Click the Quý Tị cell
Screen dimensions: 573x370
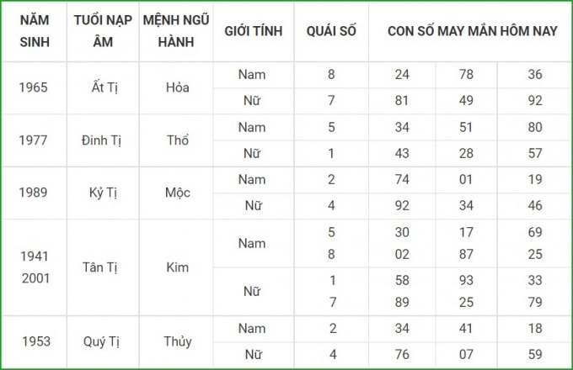click(x=103, y=342)
